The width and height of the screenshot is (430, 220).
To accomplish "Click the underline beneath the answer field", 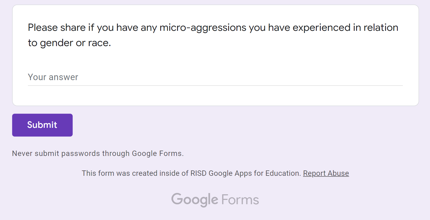I will pos(215,85).
